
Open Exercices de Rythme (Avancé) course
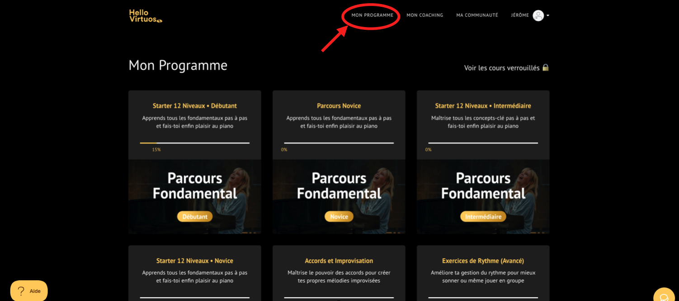(x=483, y=273)
